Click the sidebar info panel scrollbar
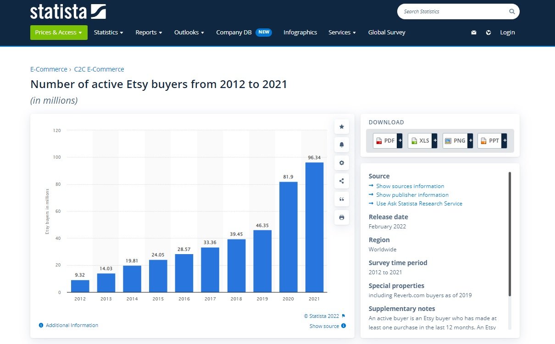555x344 pixels. pyautogui.click(x=510, y=234)
